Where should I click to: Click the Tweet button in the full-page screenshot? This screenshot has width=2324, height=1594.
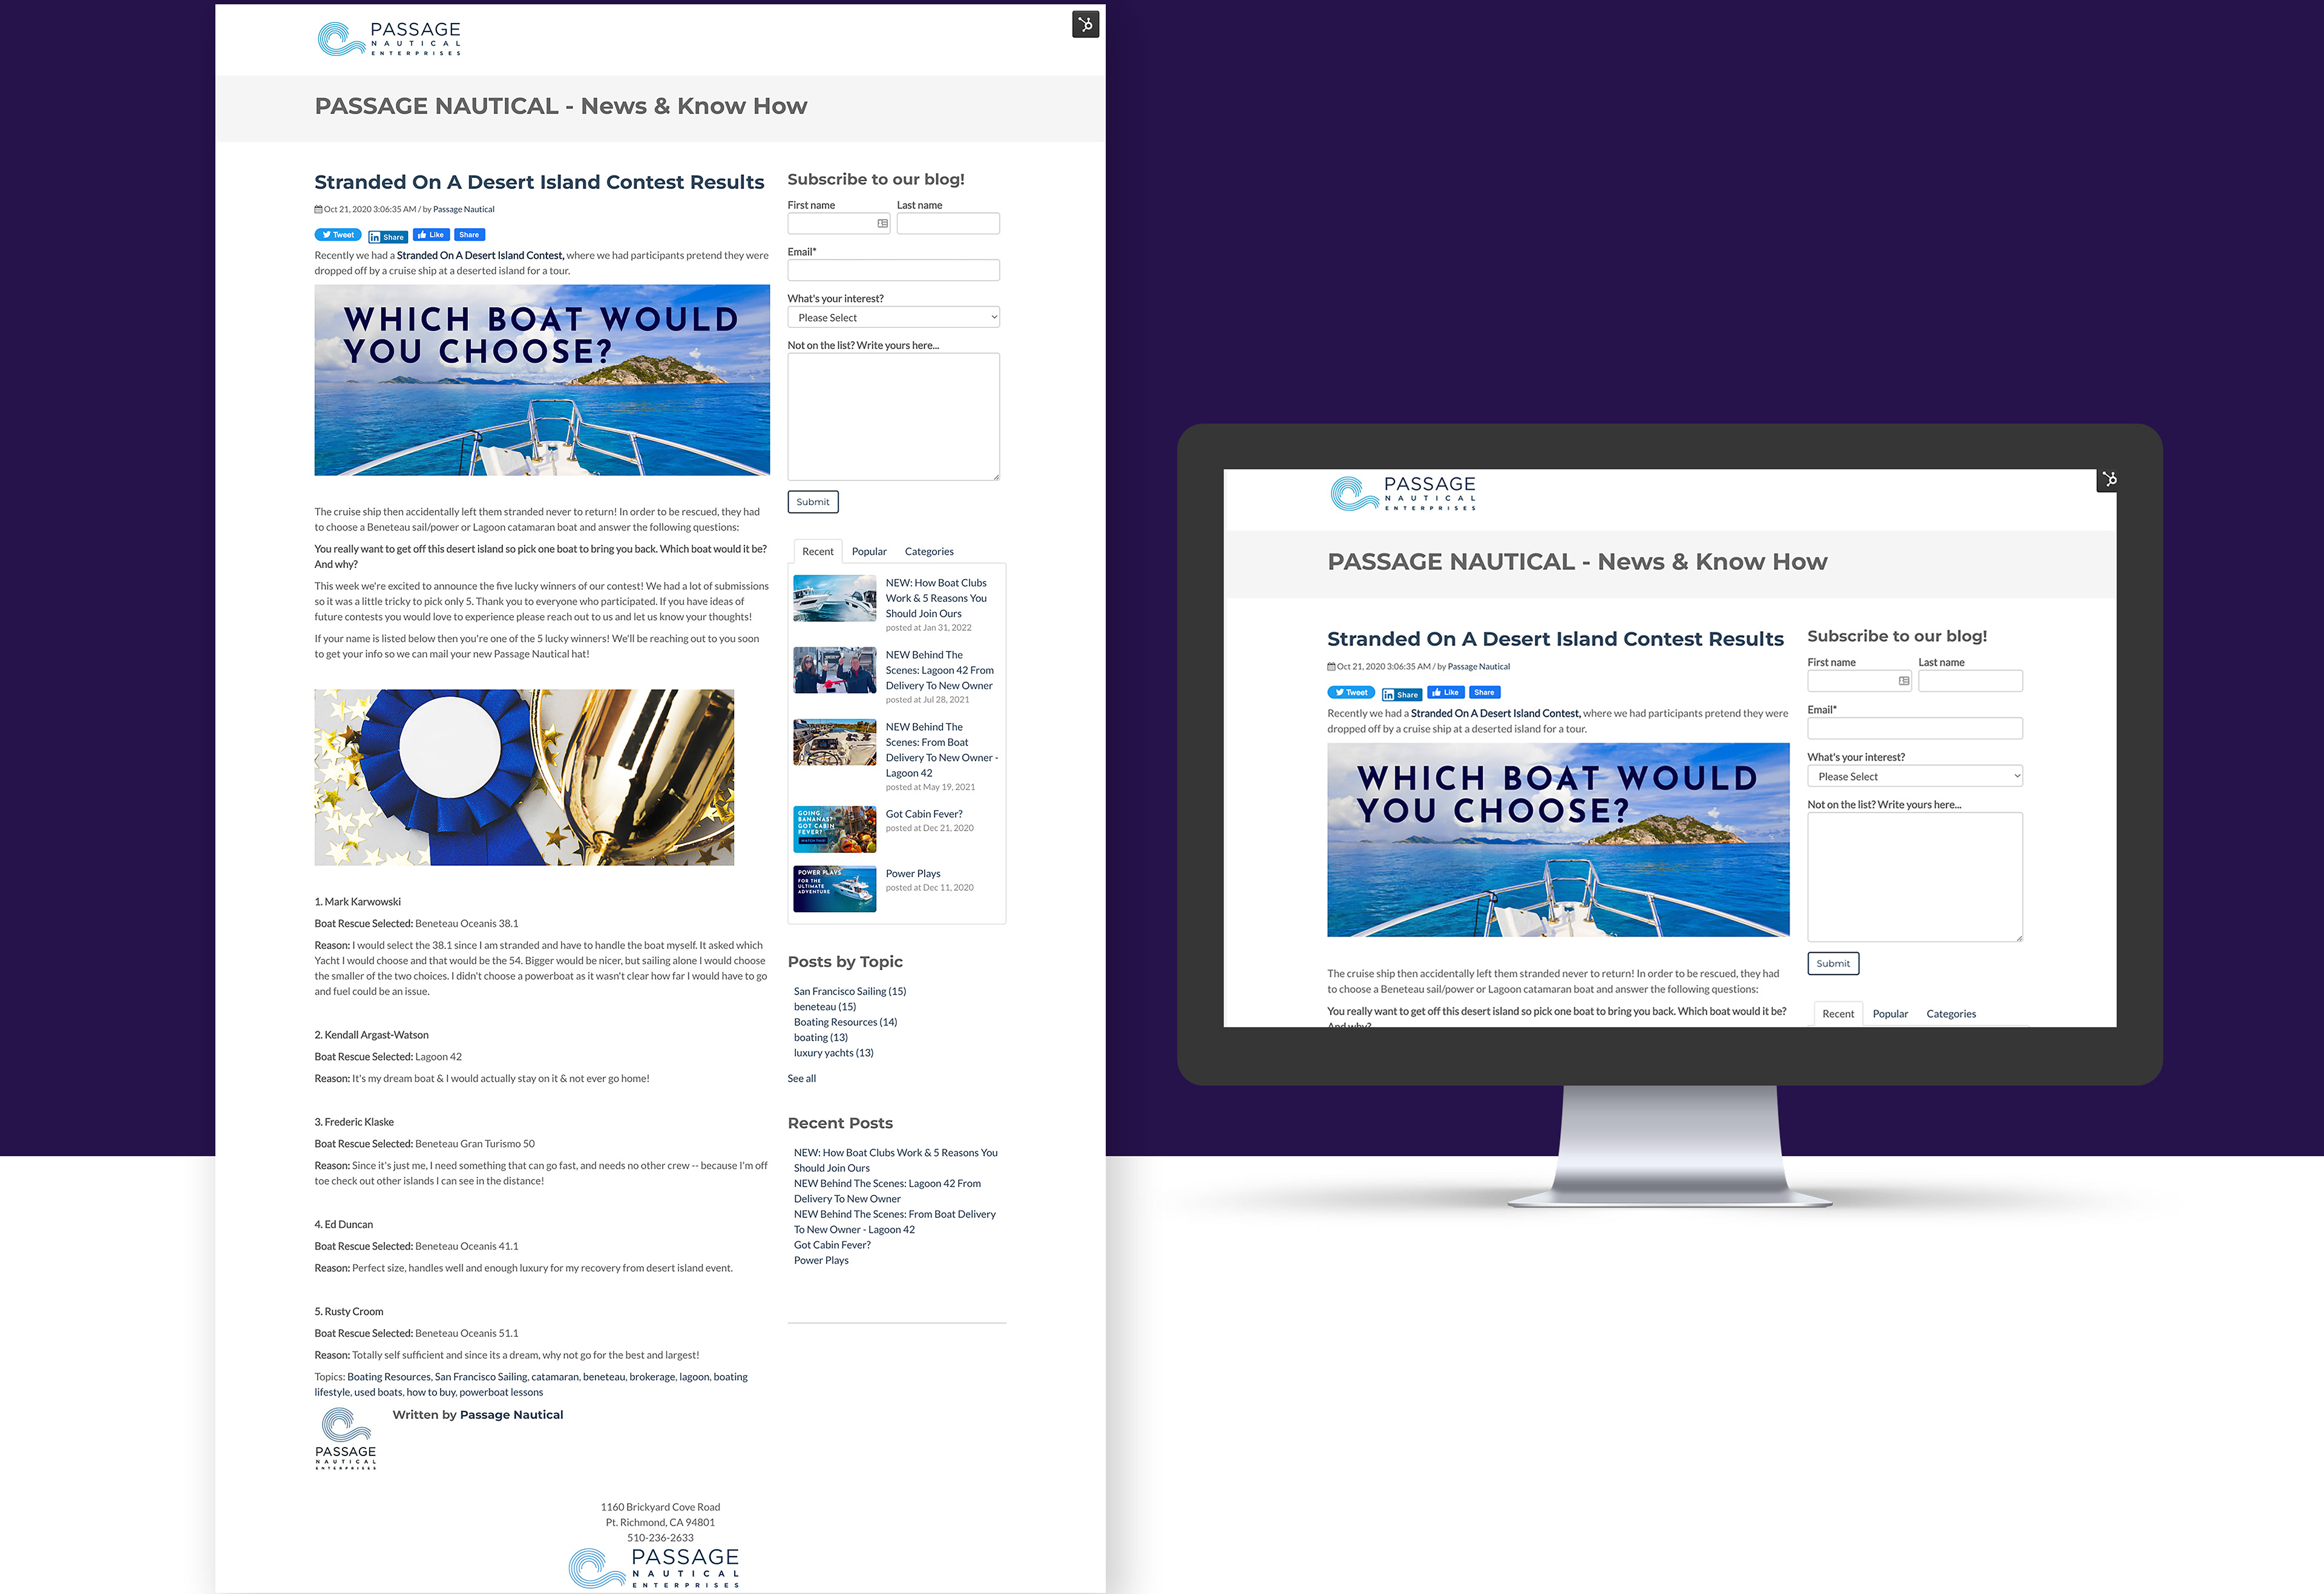point(338,235)
